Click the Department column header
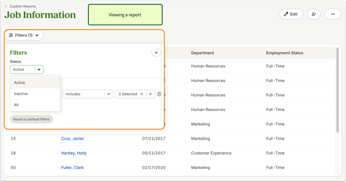The image size is (346, 182). pos(203,53)
